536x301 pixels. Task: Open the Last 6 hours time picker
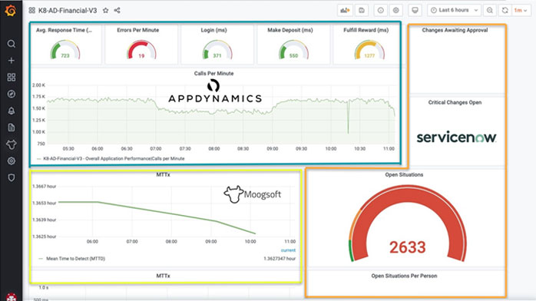click(454, 10)
